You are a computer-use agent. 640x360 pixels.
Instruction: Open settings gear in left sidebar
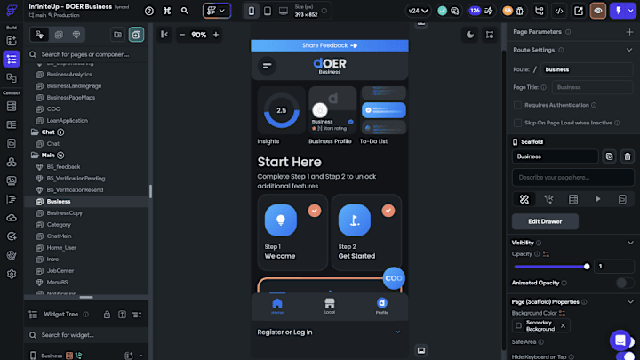tap(12, 274)
